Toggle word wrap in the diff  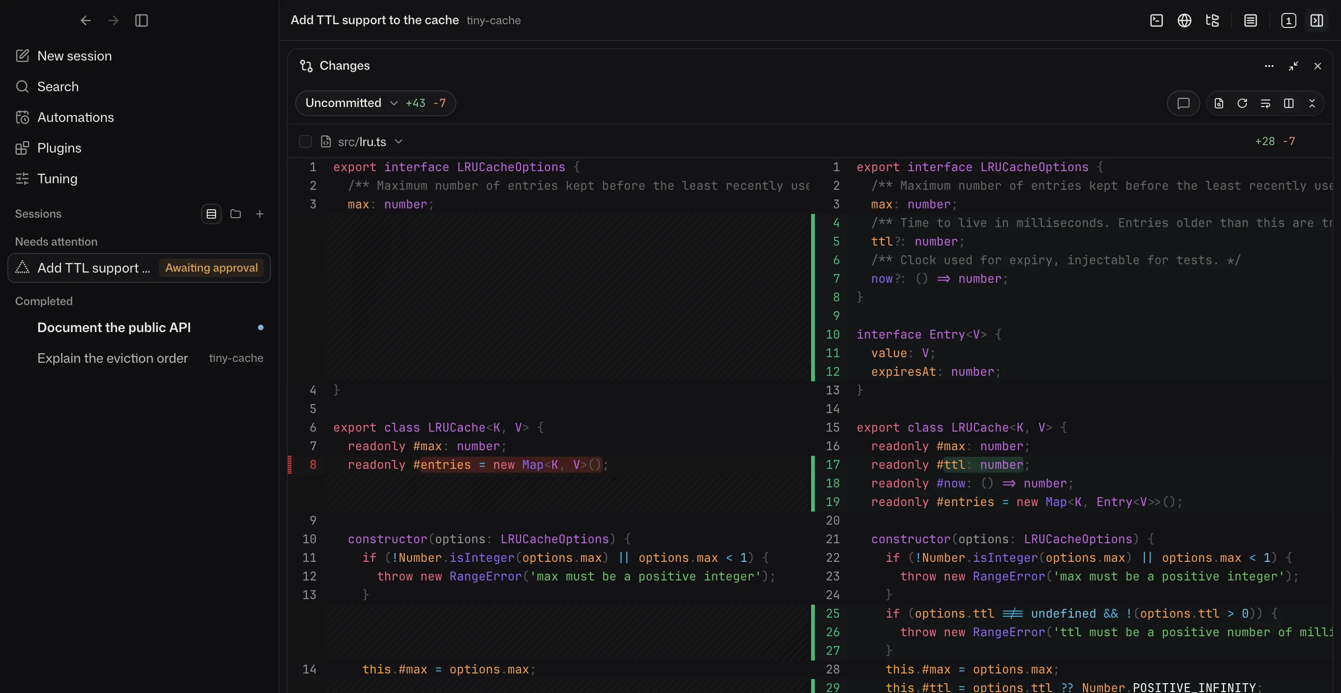1266,103
